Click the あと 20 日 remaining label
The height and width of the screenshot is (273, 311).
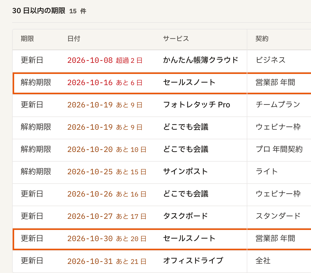[x=131, y=239]
